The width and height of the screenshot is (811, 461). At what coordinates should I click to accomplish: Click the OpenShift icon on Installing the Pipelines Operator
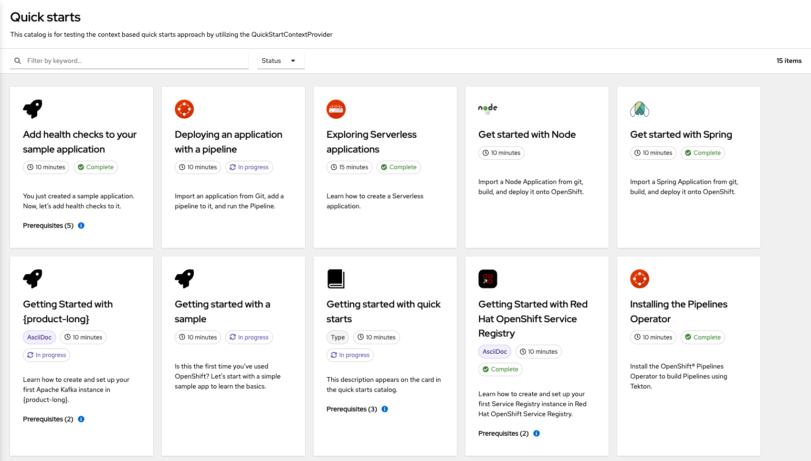(x=639, y=278)
